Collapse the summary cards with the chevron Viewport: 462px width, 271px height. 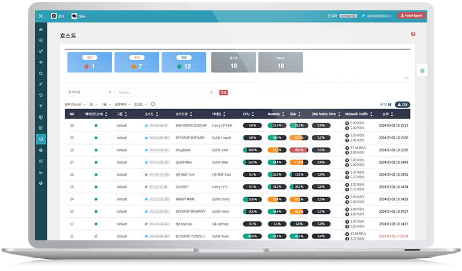pyautogui.click(x=407, y=78)
